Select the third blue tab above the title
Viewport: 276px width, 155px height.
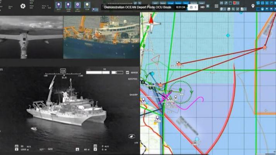click(186, 3)
